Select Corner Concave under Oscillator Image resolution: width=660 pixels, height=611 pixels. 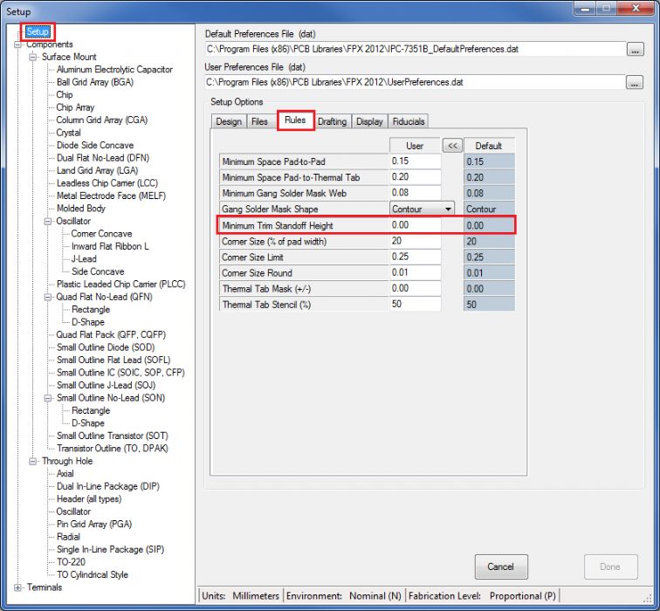click(101, 234)
